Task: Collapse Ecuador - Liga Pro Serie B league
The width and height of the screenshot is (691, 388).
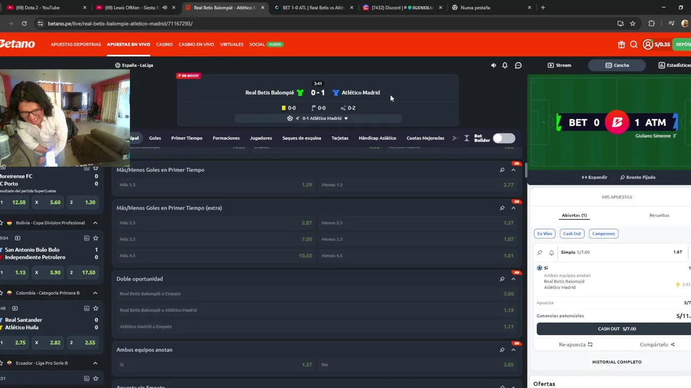Action: coord(95,363)
